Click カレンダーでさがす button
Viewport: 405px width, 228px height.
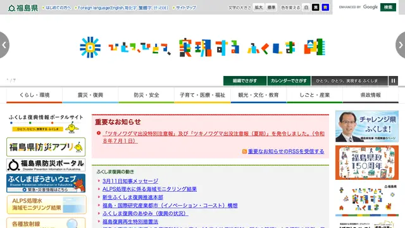point(289,80)
